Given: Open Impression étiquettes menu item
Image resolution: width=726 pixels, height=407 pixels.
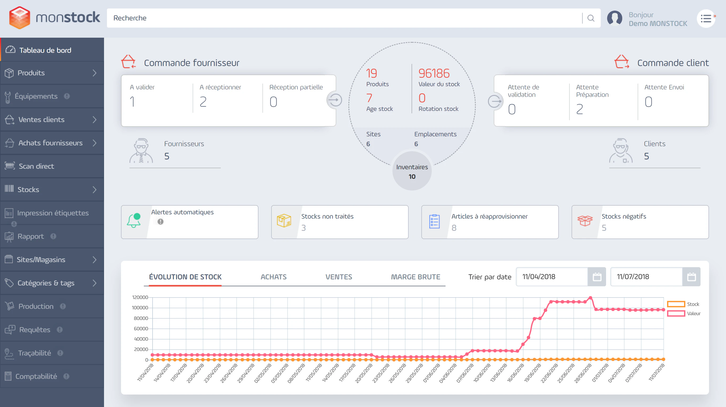Looking at the screenshot, I should pyautogui.click(x=52, y=213).
